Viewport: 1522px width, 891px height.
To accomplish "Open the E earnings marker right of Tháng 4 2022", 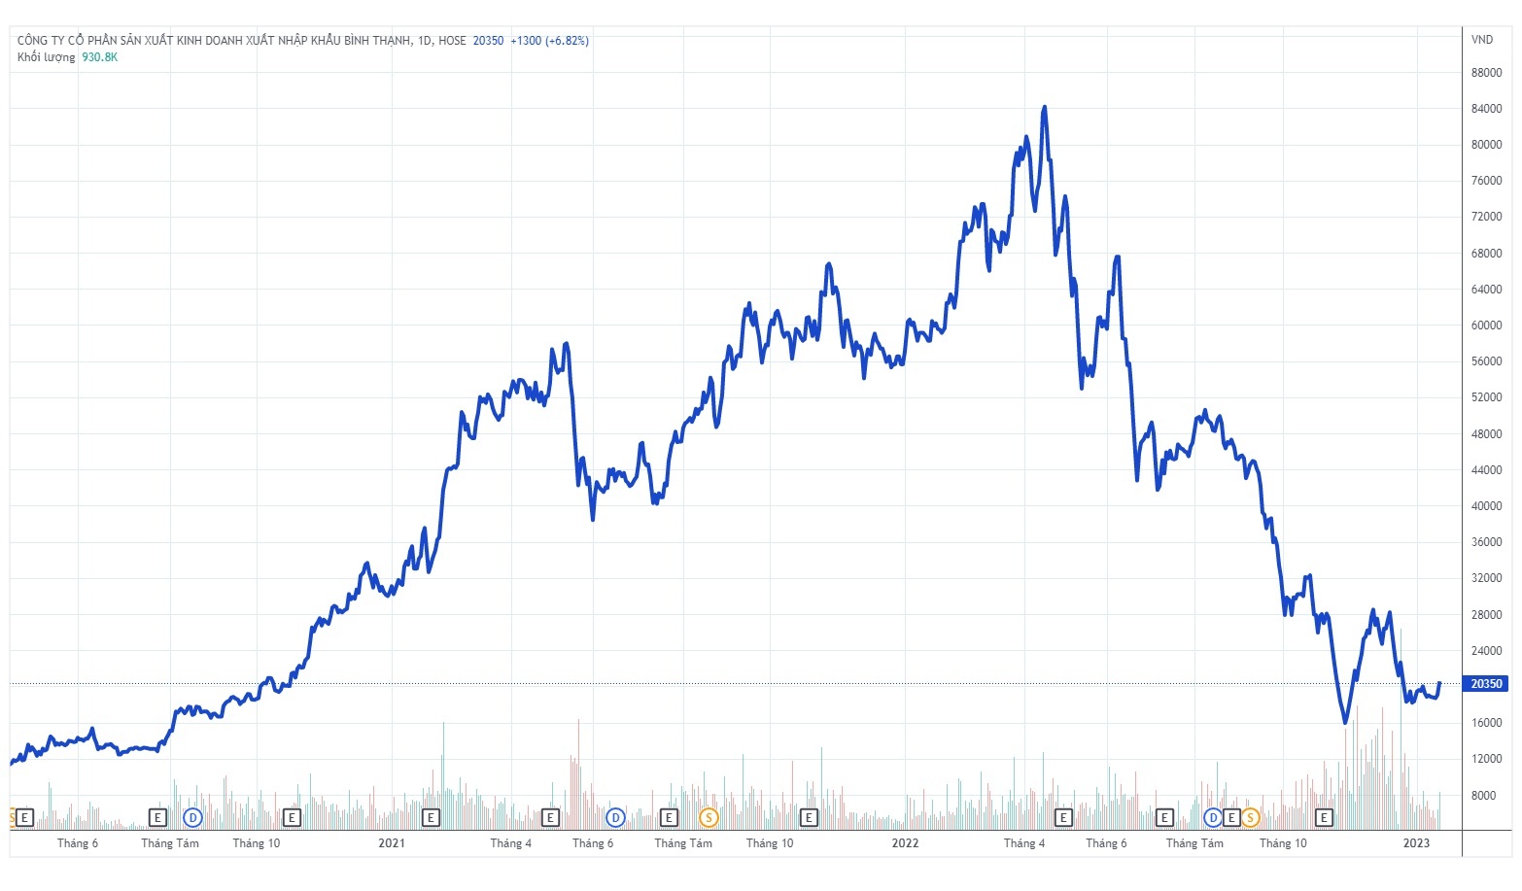I will (x=1063, y=817).
